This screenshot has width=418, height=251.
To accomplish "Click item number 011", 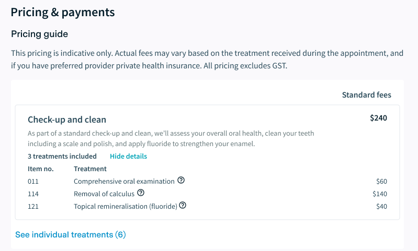I will point(33,181).
